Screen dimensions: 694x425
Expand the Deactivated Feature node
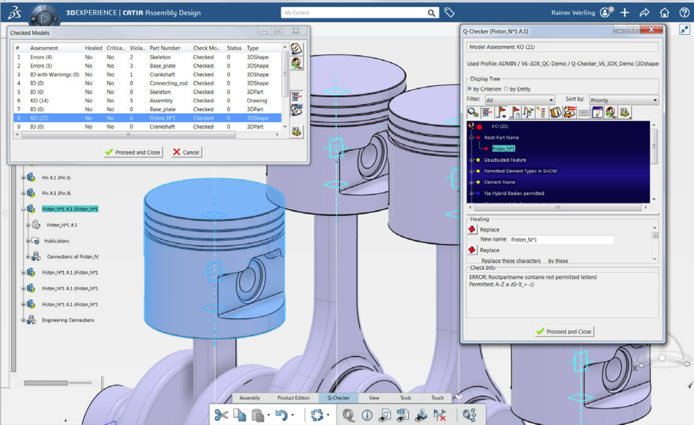click(472, 160)
